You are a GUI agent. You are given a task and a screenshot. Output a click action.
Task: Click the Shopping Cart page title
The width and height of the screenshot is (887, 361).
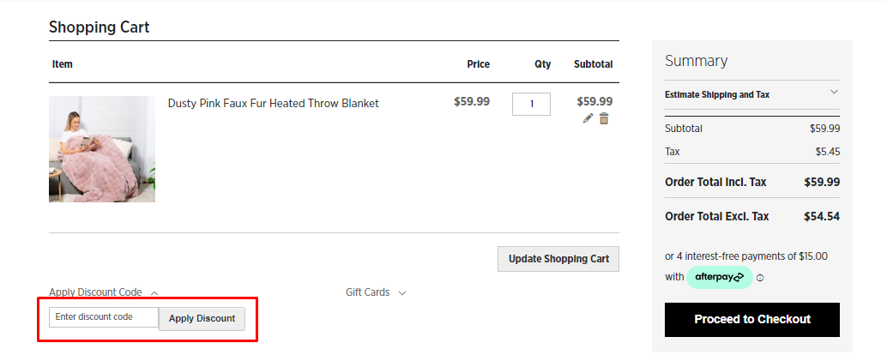click(100, 27)
